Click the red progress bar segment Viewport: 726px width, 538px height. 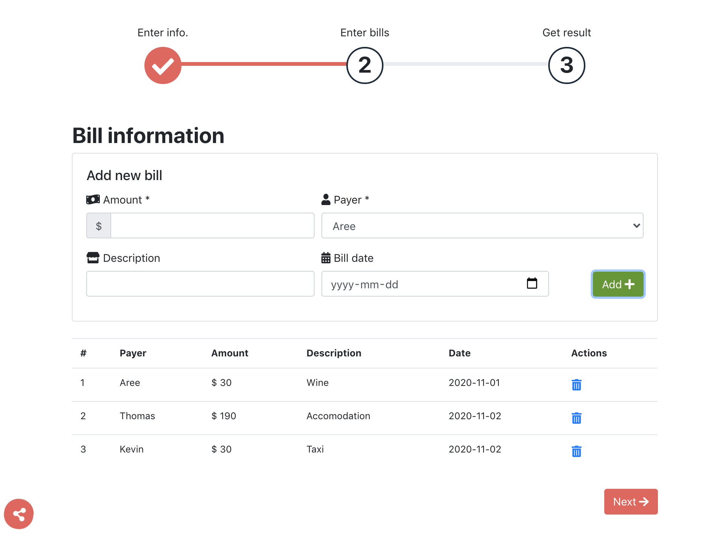coord(264,64)
